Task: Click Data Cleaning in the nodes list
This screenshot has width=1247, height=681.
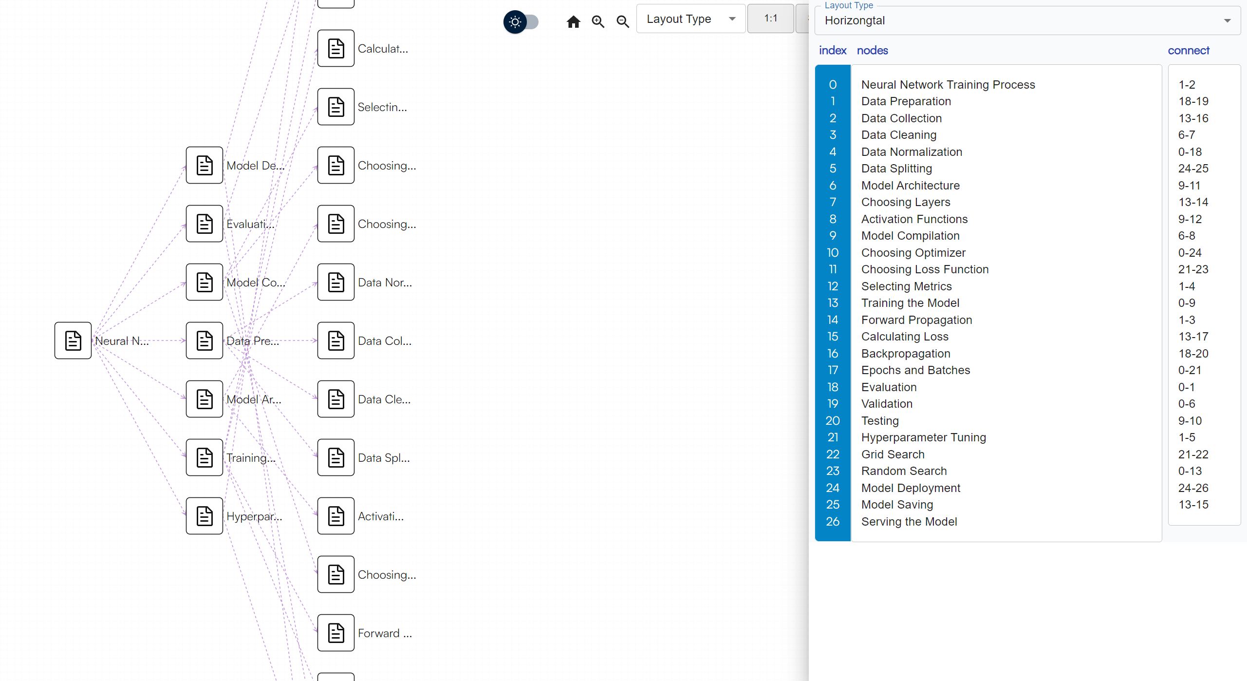Action: click(899, 135)
